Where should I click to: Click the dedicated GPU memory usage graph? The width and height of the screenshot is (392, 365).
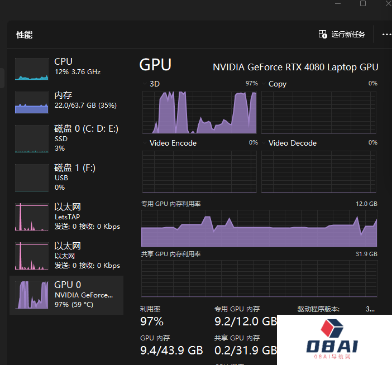pos(259,228)
